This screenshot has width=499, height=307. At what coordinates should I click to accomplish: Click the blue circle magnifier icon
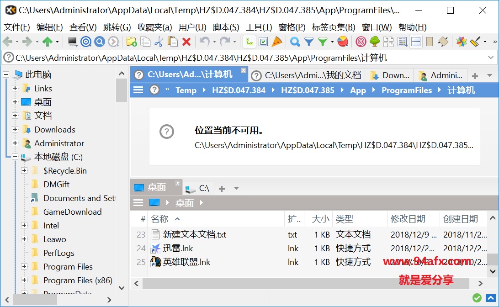tap(100, 42)
